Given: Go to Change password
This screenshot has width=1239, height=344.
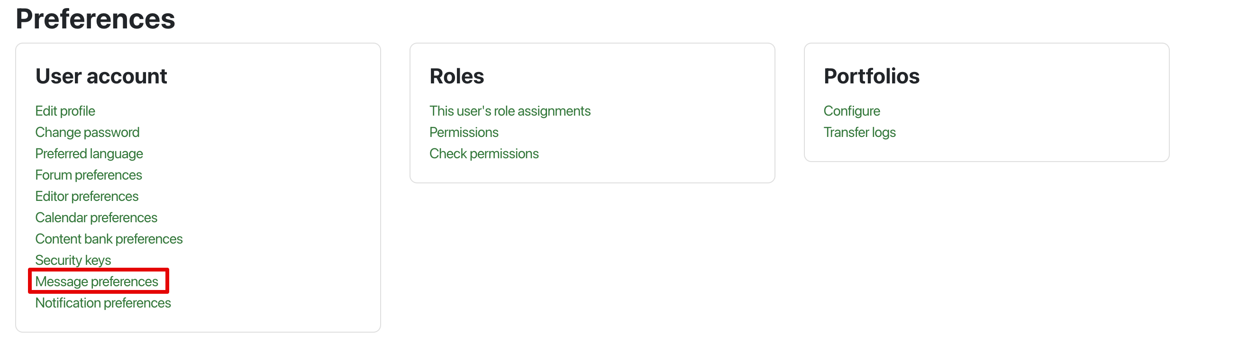Looking at the screenshot, I should pyautogui.click(x=87, y=132).
